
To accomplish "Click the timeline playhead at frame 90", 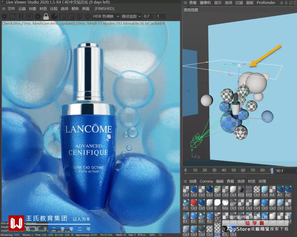I will tap(272, 171).
